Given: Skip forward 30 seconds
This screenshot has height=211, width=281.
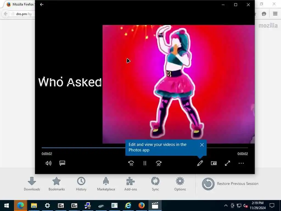Looking at the screenshot, I should (159, 163).
